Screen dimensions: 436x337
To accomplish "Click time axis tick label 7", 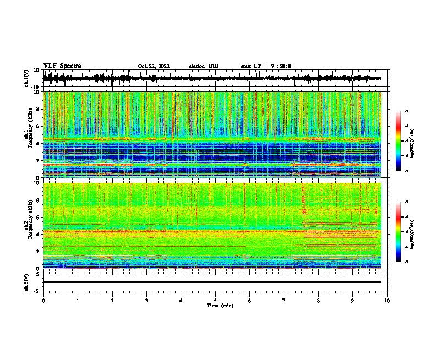I will (284, 300).
